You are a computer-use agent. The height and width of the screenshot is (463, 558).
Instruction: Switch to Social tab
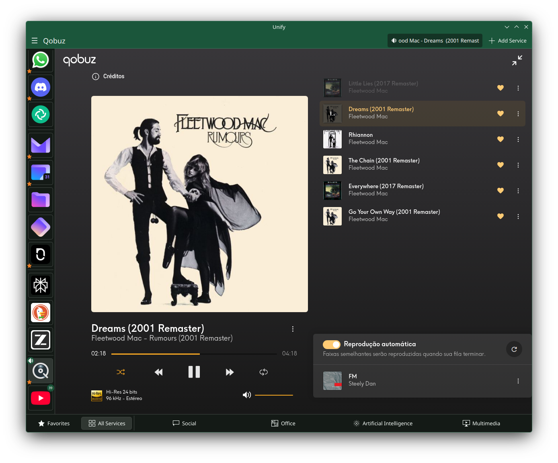tap(185, 423)
